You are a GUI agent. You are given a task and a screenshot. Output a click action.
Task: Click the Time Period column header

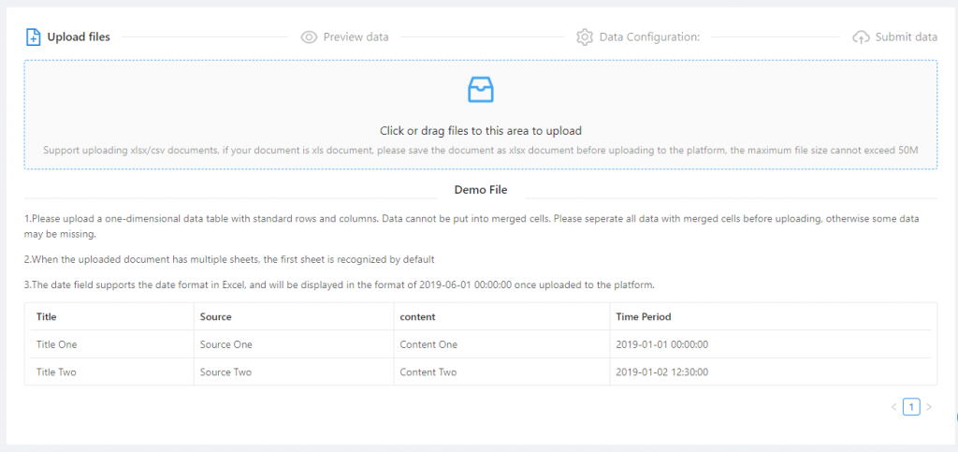coord(643,317)
